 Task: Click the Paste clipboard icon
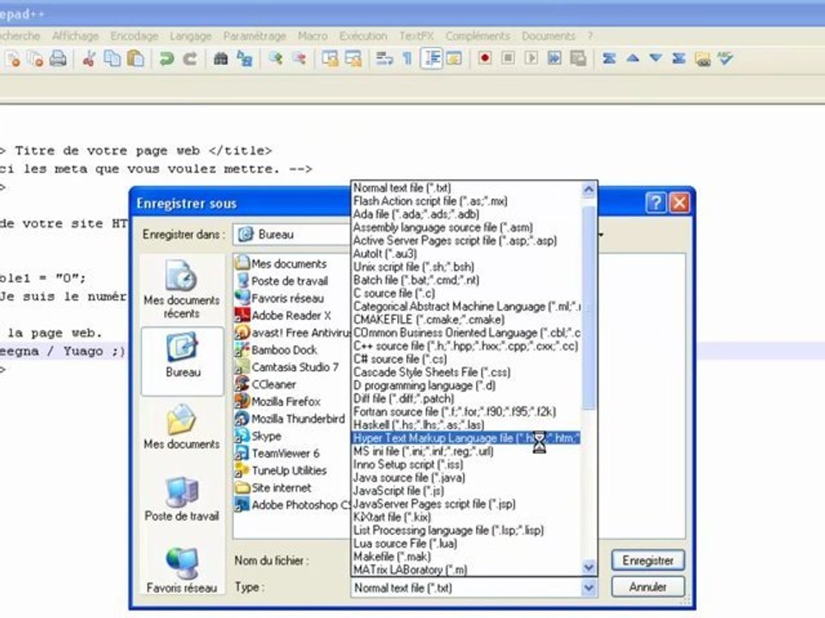click(x=135, y=58)
